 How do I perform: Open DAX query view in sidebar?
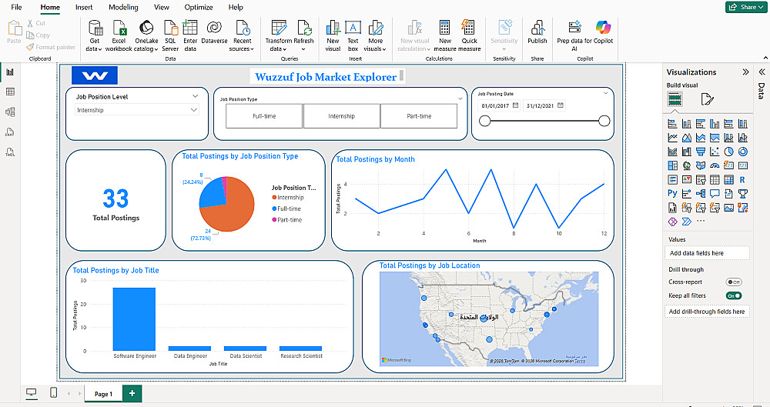point(10,132)
